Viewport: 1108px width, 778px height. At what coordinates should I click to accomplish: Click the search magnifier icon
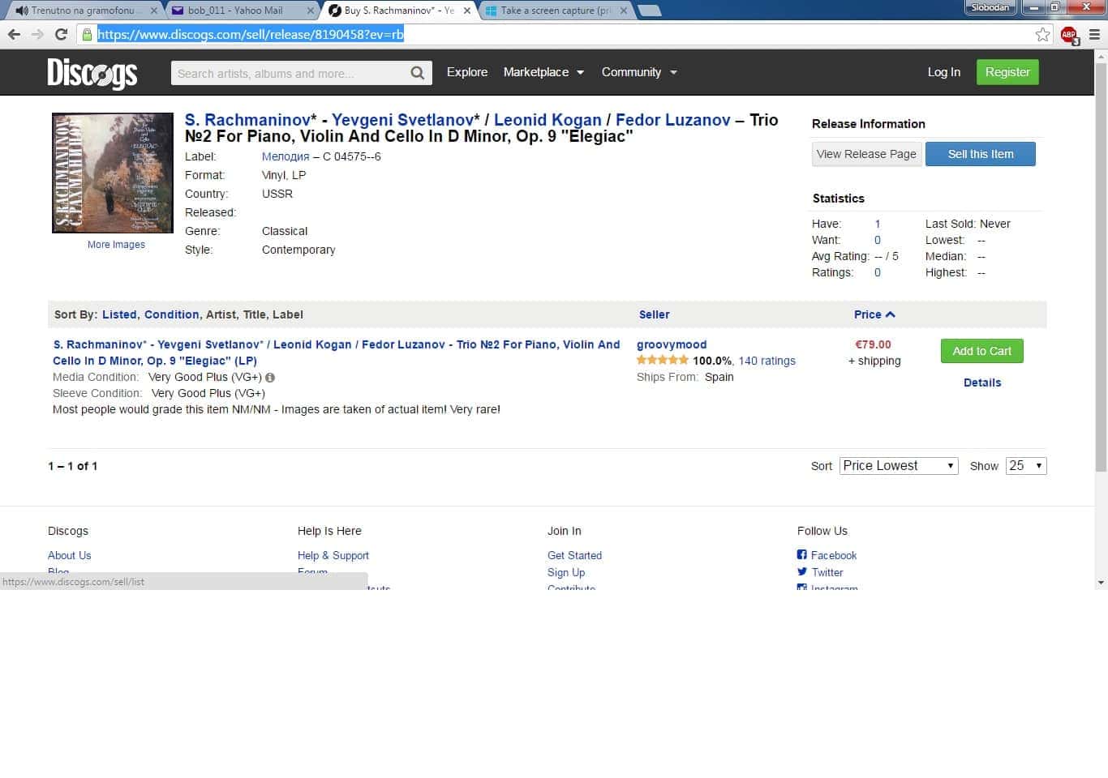pyautogui.click(x=418, y=73)
